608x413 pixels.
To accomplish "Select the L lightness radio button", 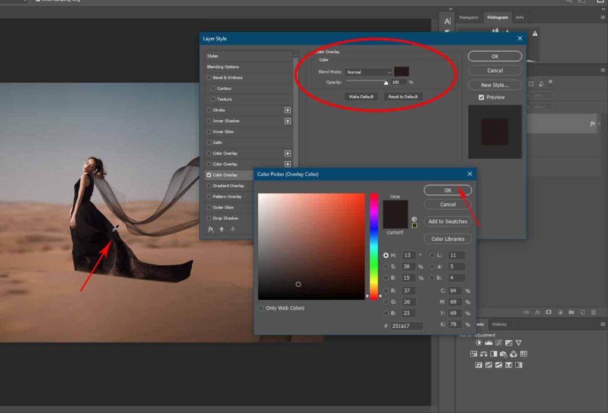I will pyautogui.click(x=432, y=255).
